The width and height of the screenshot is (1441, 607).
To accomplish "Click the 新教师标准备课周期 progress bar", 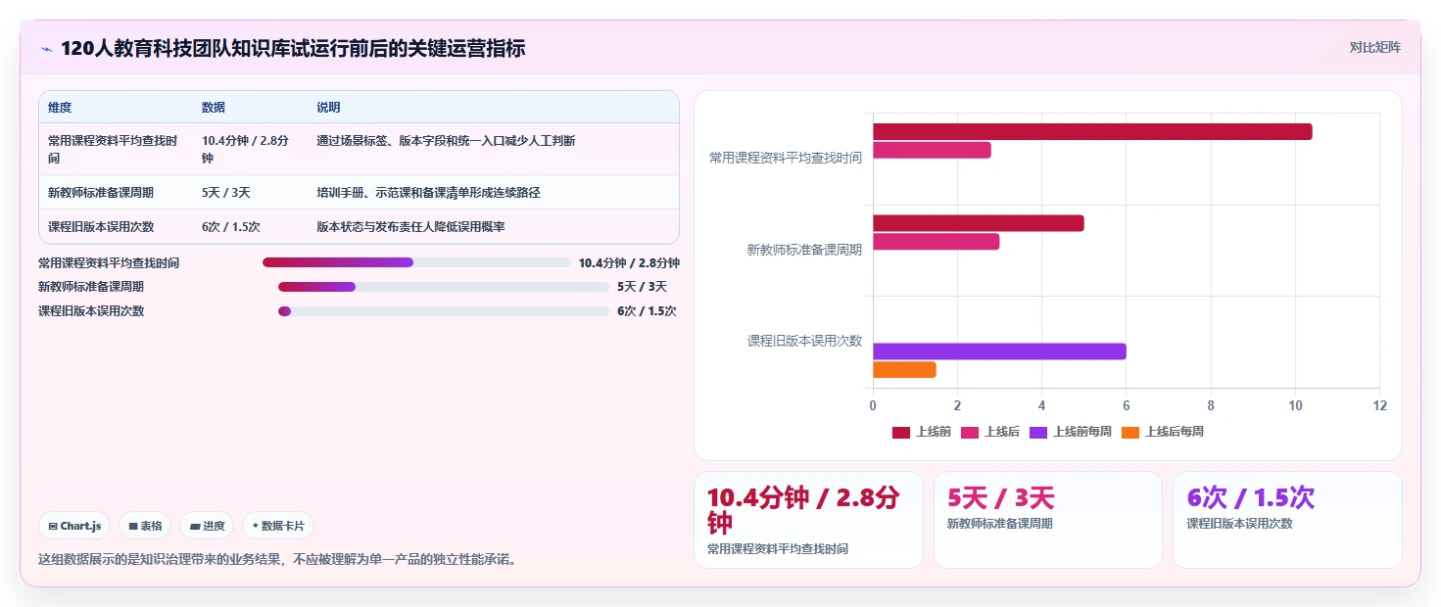I will pyautogui.click(x=444, y=287).
